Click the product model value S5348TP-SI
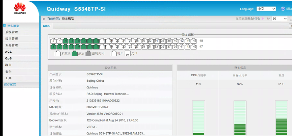This screenshot has height=136, width=292. (95, 74)
